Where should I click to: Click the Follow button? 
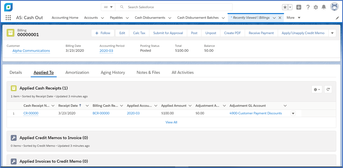coord(103,33)
